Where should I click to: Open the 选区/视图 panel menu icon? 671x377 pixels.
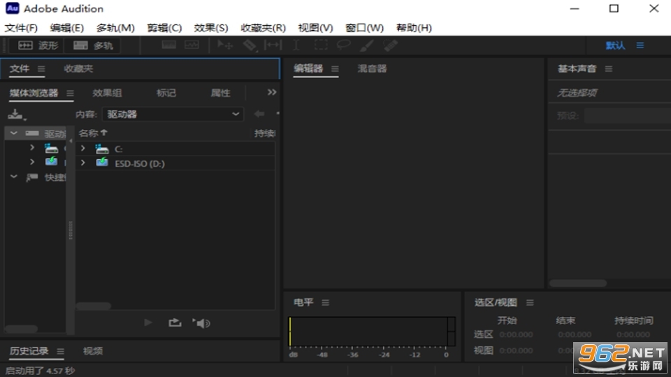tap(530, 302)
